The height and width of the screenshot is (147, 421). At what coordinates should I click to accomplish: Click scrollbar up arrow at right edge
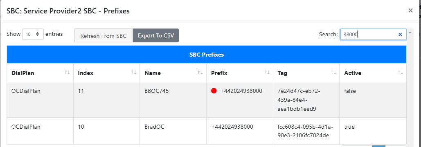[410, 32]
